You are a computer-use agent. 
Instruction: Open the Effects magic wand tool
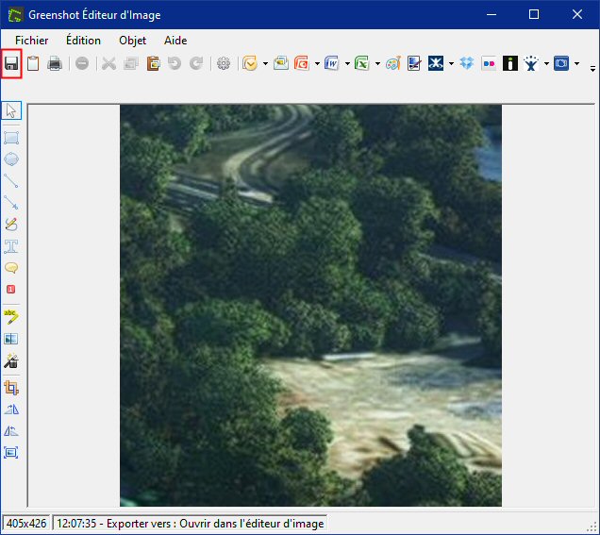(x=11, y=360)
